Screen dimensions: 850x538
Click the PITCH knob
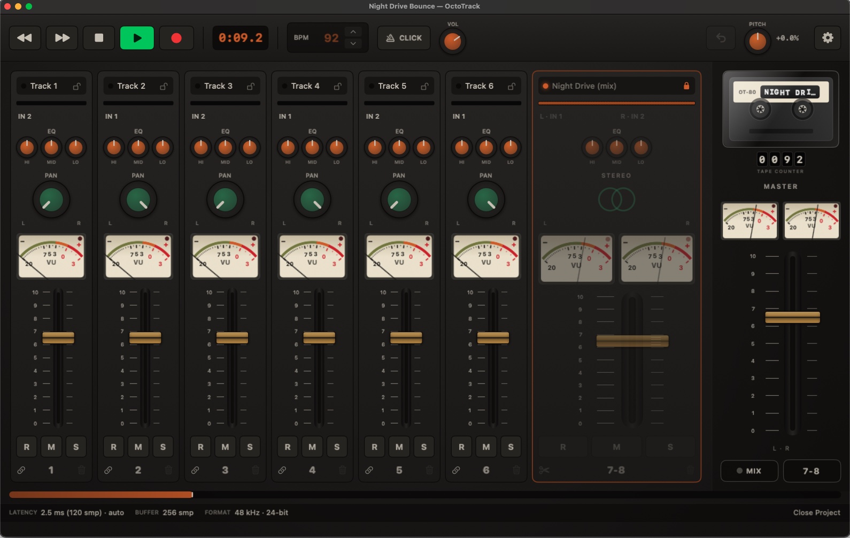point(757,41)
